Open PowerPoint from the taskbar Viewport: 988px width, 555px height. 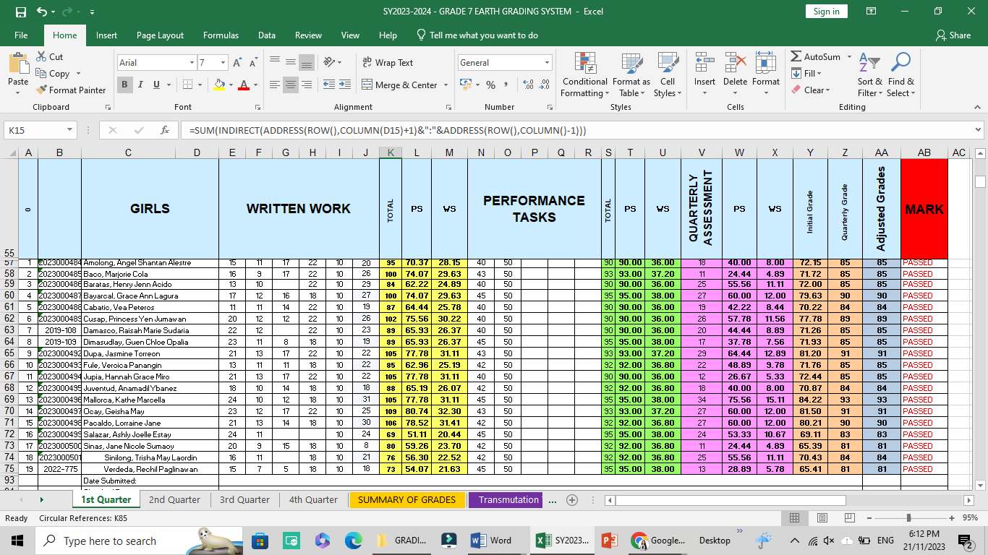[608, 541]
